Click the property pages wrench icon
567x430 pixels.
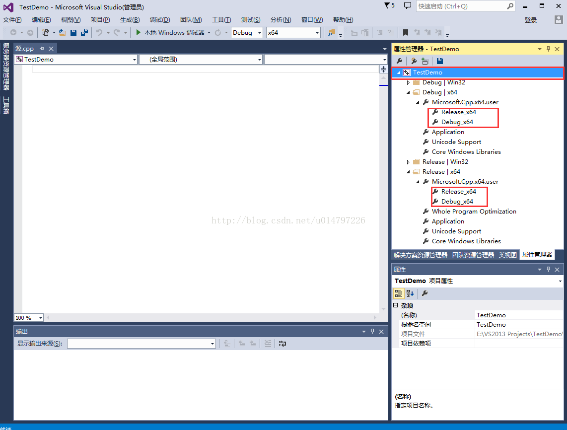coord(425,293)
